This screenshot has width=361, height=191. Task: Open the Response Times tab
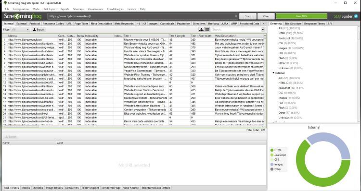314,24
